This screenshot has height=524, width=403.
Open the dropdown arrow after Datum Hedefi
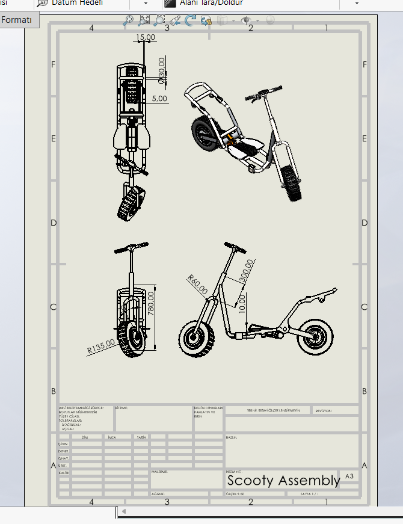click(146, 3)
